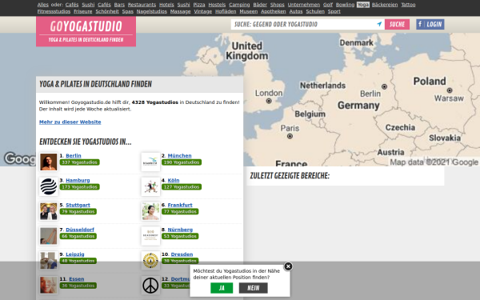
Task: Open the Frankfurt yoga studios link
Action: 180,205
